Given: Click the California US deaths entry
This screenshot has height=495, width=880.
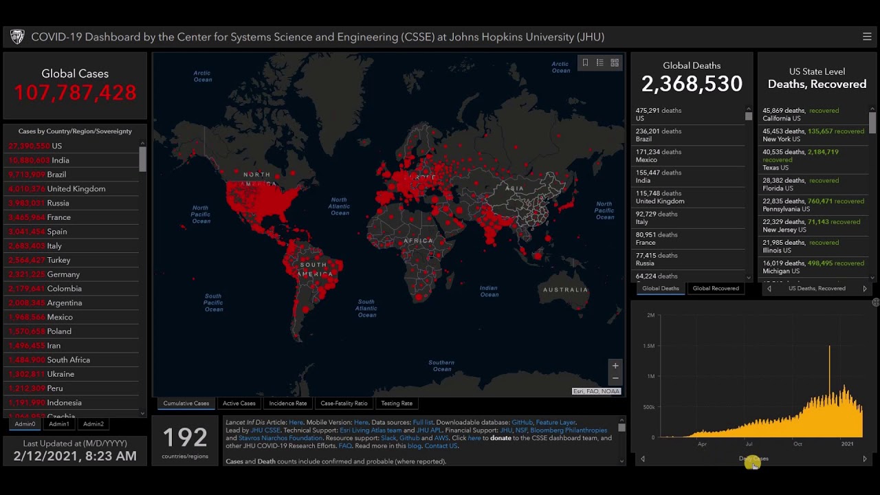Looking at the screenshot, I should 814,114.
